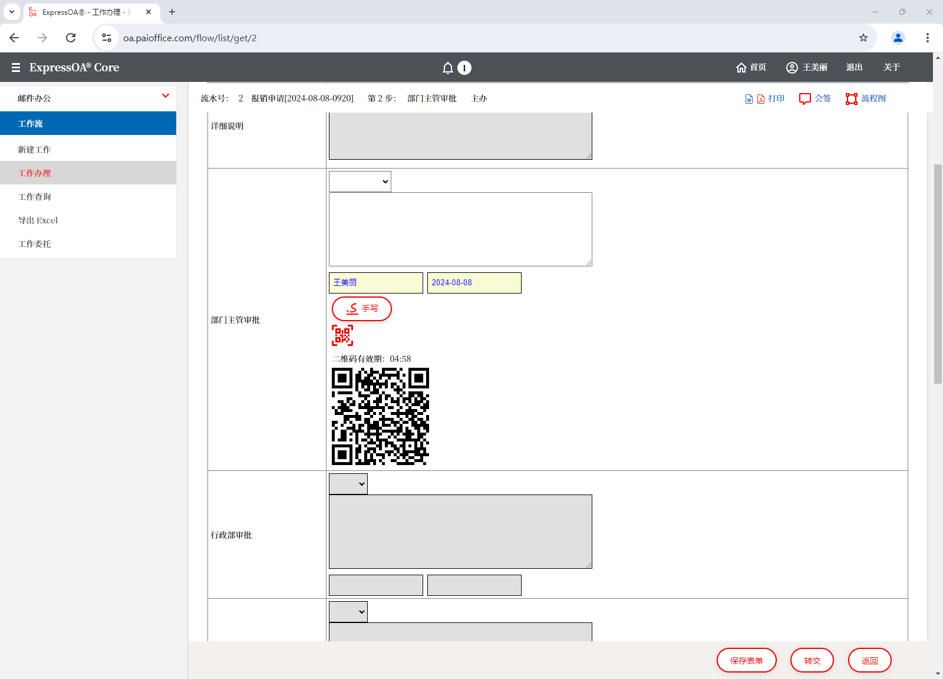Click the 返回 button

pos(870,660)
